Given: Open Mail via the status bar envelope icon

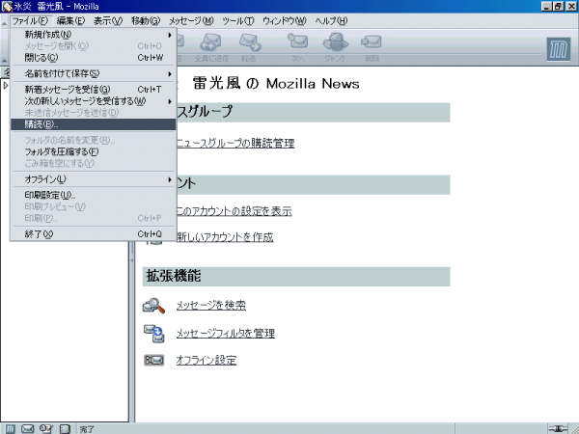Looking at the screenshot, I should 28,429.
